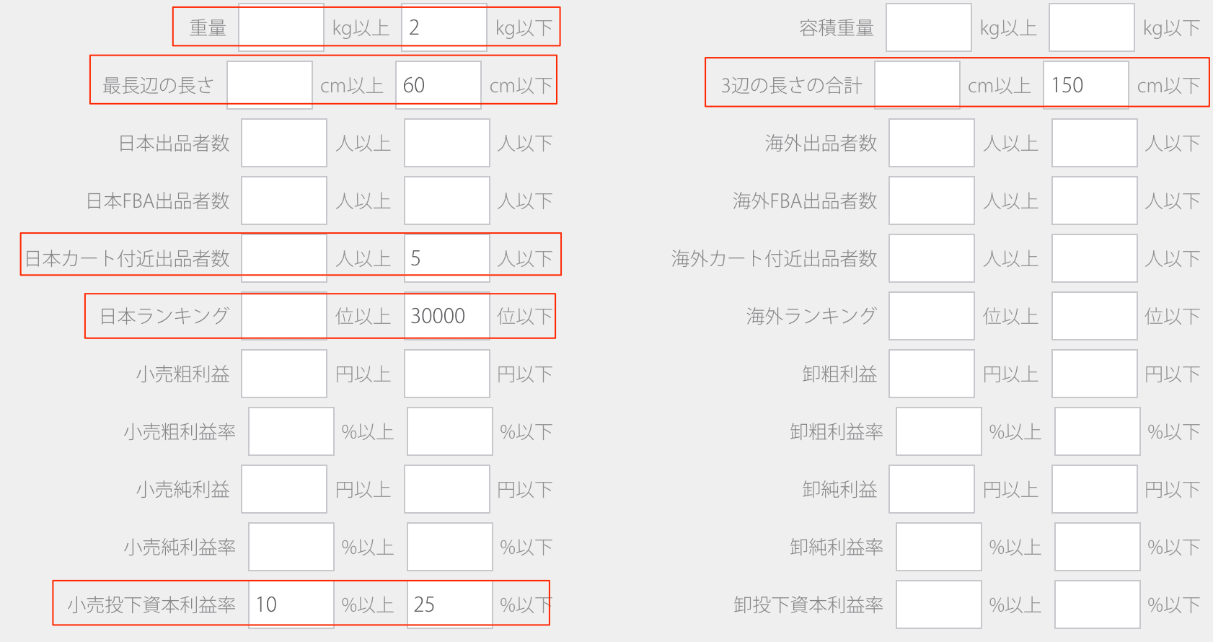The width and height of the screenshot is (1213, 642).
Task: Click the 3辺の長さの合計 cm以下 field with 150
Action: (1085, 85)
